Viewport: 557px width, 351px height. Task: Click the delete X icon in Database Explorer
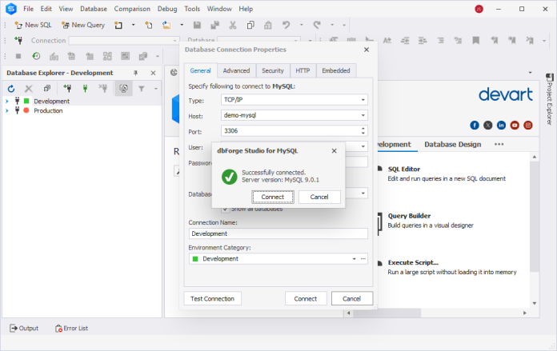pyautogui.click(x=29, y=89)
